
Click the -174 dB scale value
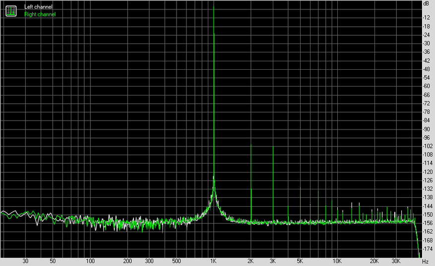tap(428, 249)
